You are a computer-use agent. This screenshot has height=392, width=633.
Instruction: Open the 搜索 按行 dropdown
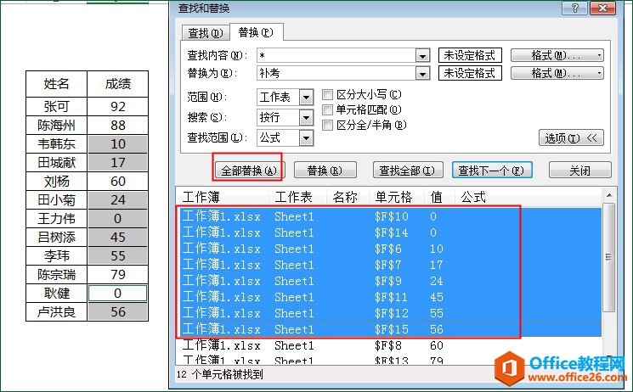click(x=306, y=117)
